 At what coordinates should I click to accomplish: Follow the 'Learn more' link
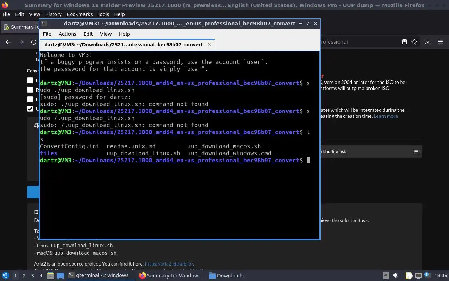tap(386, 116)
